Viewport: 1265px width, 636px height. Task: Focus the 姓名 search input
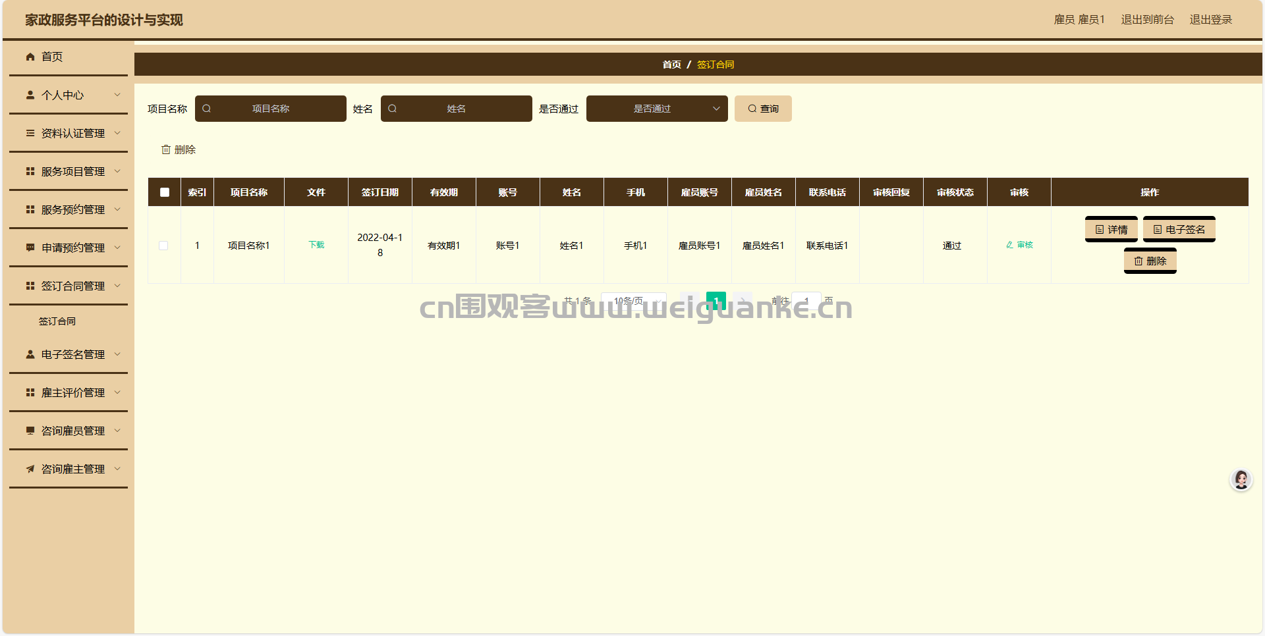(457, 109)
